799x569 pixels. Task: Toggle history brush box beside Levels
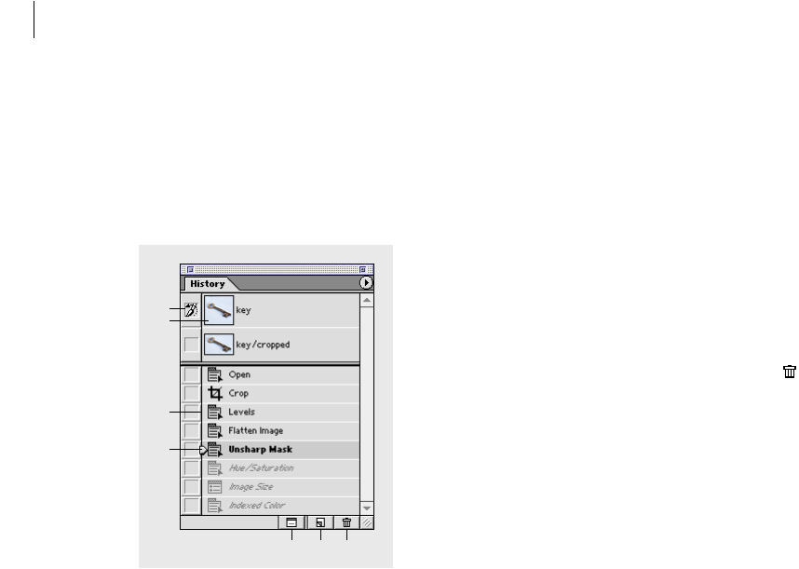(x=191, y=413)
